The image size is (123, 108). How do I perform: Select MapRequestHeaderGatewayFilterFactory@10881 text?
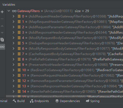[x=68, y=22]
